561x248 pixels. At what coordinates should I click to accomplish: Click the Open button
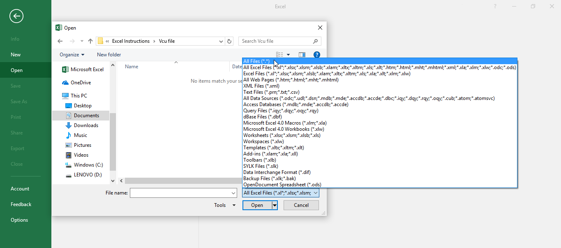tap(257, 205)
